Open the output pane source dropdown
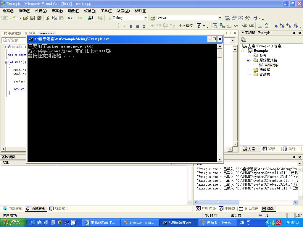This screenshot has height=227, width=303. point(300,164)
